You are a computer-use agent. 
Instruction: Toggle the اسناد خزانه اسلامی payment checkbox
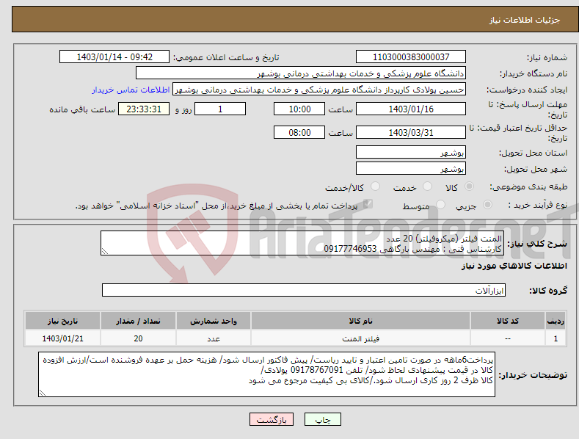coord(368,203)
